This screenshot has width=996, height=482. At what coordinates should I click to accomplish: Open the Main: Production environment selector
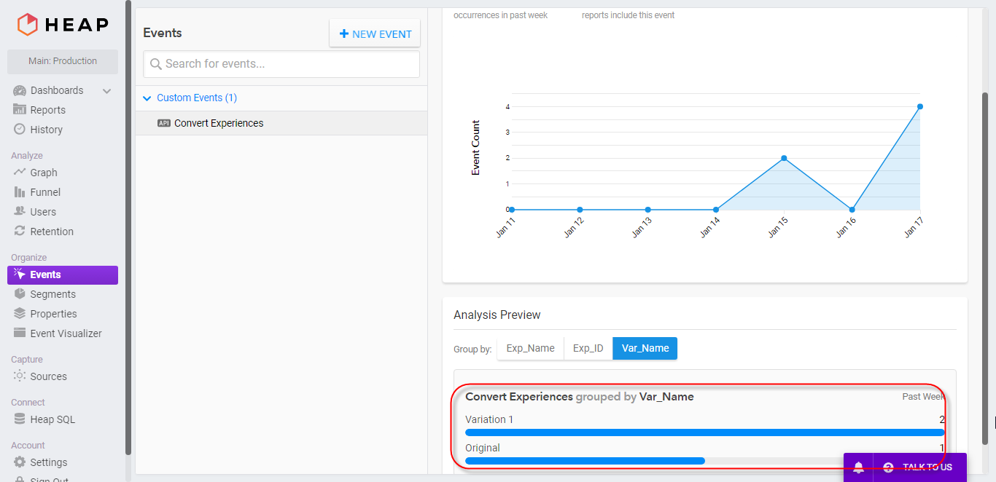pos(62,61)
